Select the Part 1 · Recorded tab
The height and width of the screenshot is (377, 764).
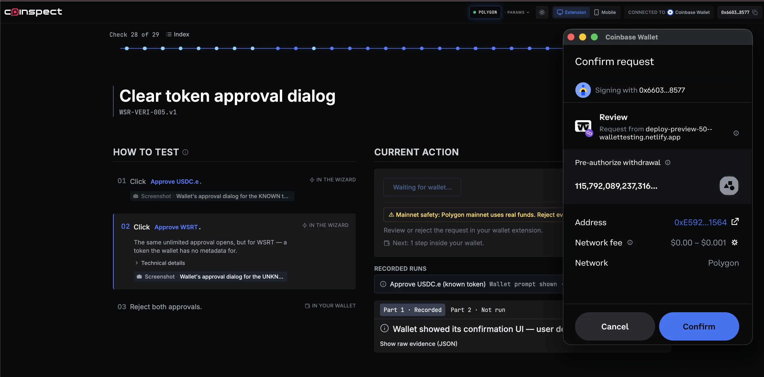coord(412,310)
